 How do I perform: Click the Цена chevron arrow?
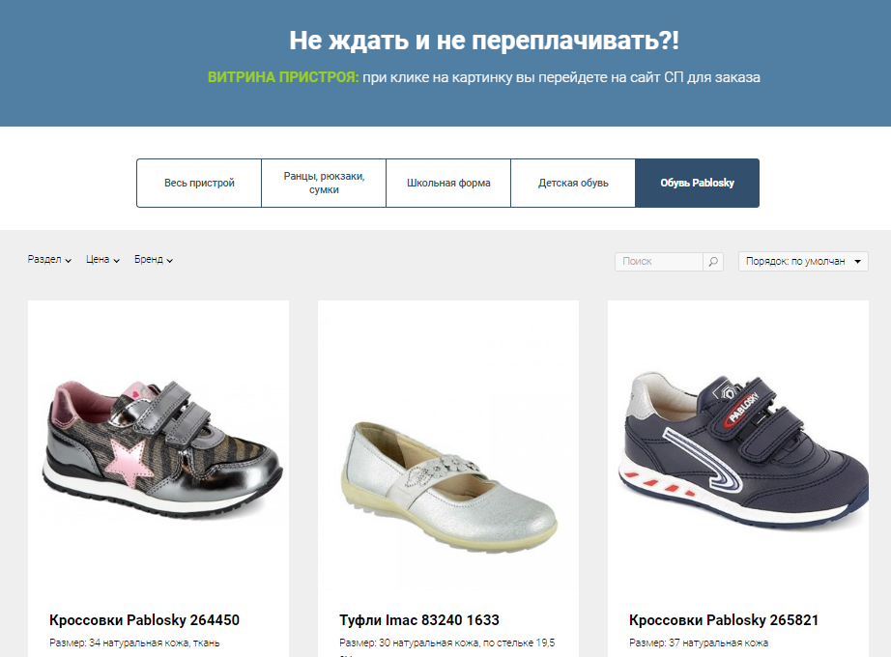point(117,261)
